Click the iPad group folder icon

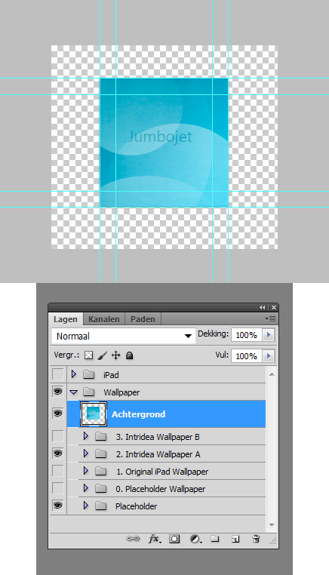88,374
